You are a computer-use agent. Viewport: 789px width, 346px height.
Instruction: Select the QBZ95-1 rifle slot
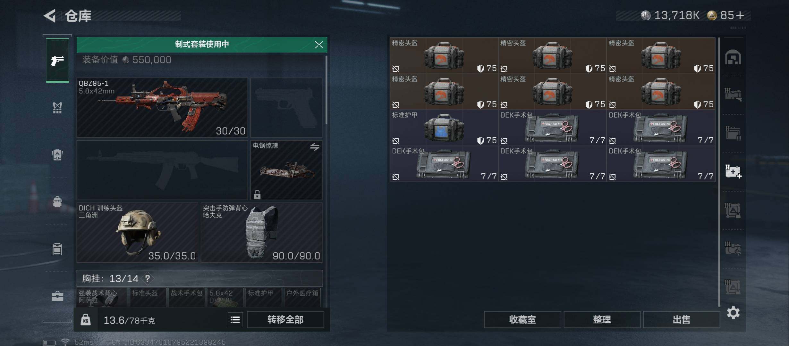[162, 108]
